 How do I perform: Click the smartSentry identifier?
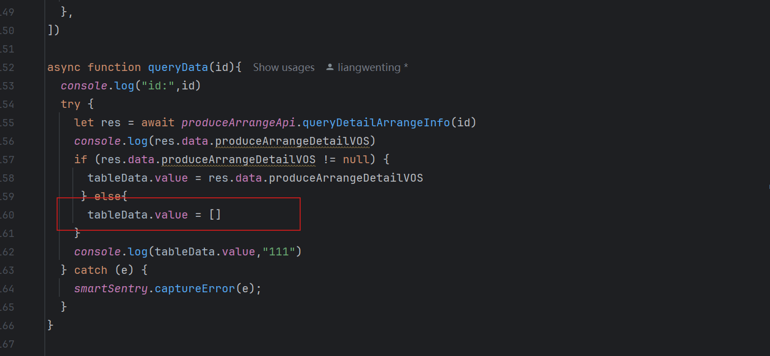tap(111, 288)
